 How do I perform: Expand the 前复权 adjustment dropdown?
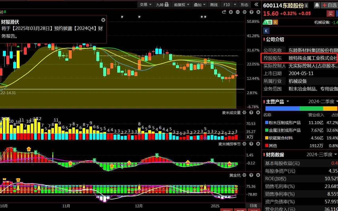[181, 5]
